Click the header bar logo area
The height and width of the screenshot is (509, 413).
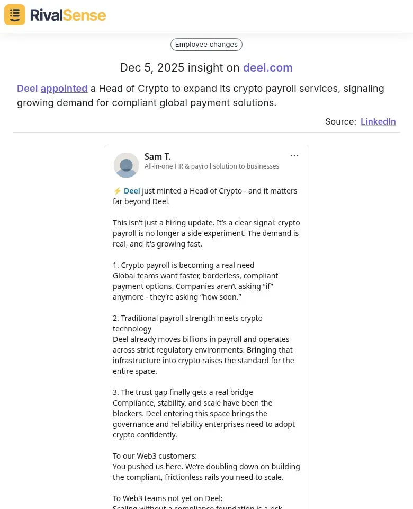(x=55, y=15)
